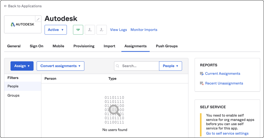Click the search magnifier icon
Screen dimensions: 264x138
(118, 66)
